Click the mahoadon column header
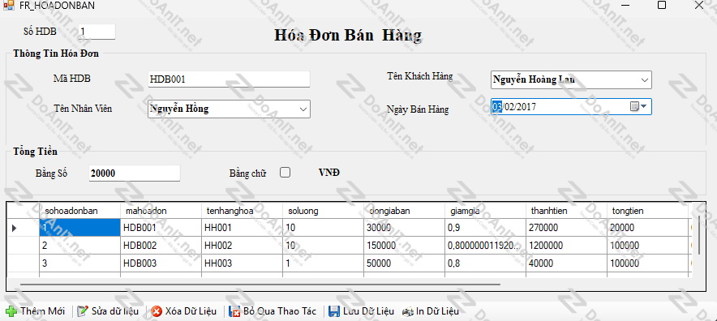This screenshot has height=321, width=717. pos(161,210)
